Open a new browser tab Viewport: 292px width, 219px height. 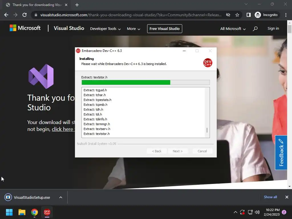click(77, 5)
